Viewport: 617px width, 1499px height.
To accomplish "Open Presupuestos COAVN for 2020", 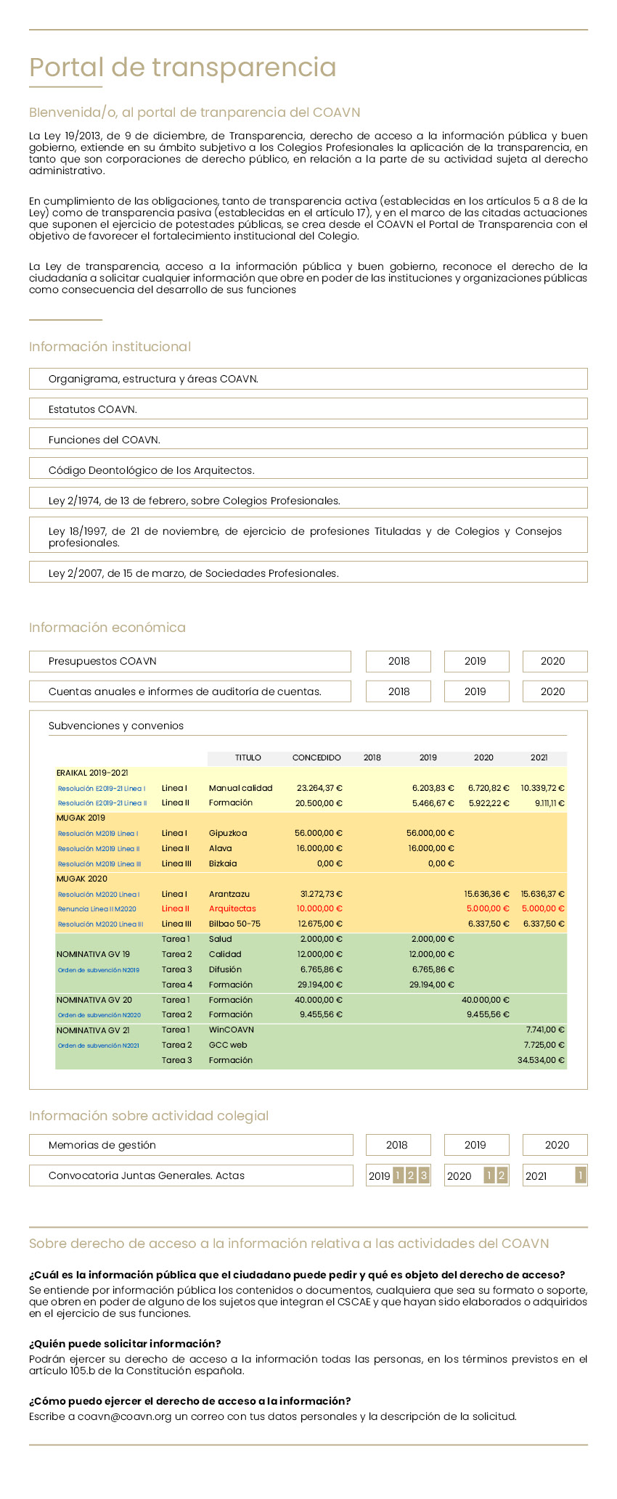I will click(555, 661).
